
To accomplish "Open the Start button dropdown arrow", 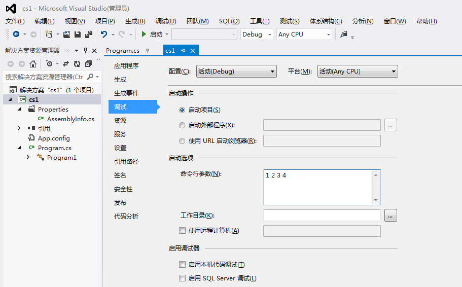I will pyautogui.click(x=167, y=34).
